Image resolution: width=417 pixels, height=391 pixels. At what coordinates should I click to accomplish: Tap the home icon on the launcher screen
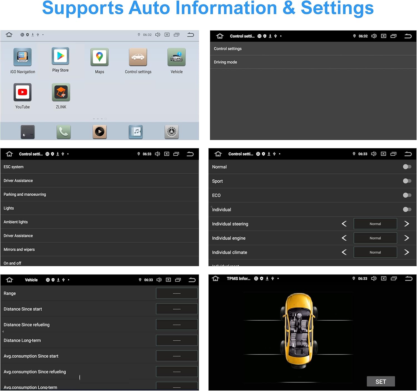tap(9, 35)
